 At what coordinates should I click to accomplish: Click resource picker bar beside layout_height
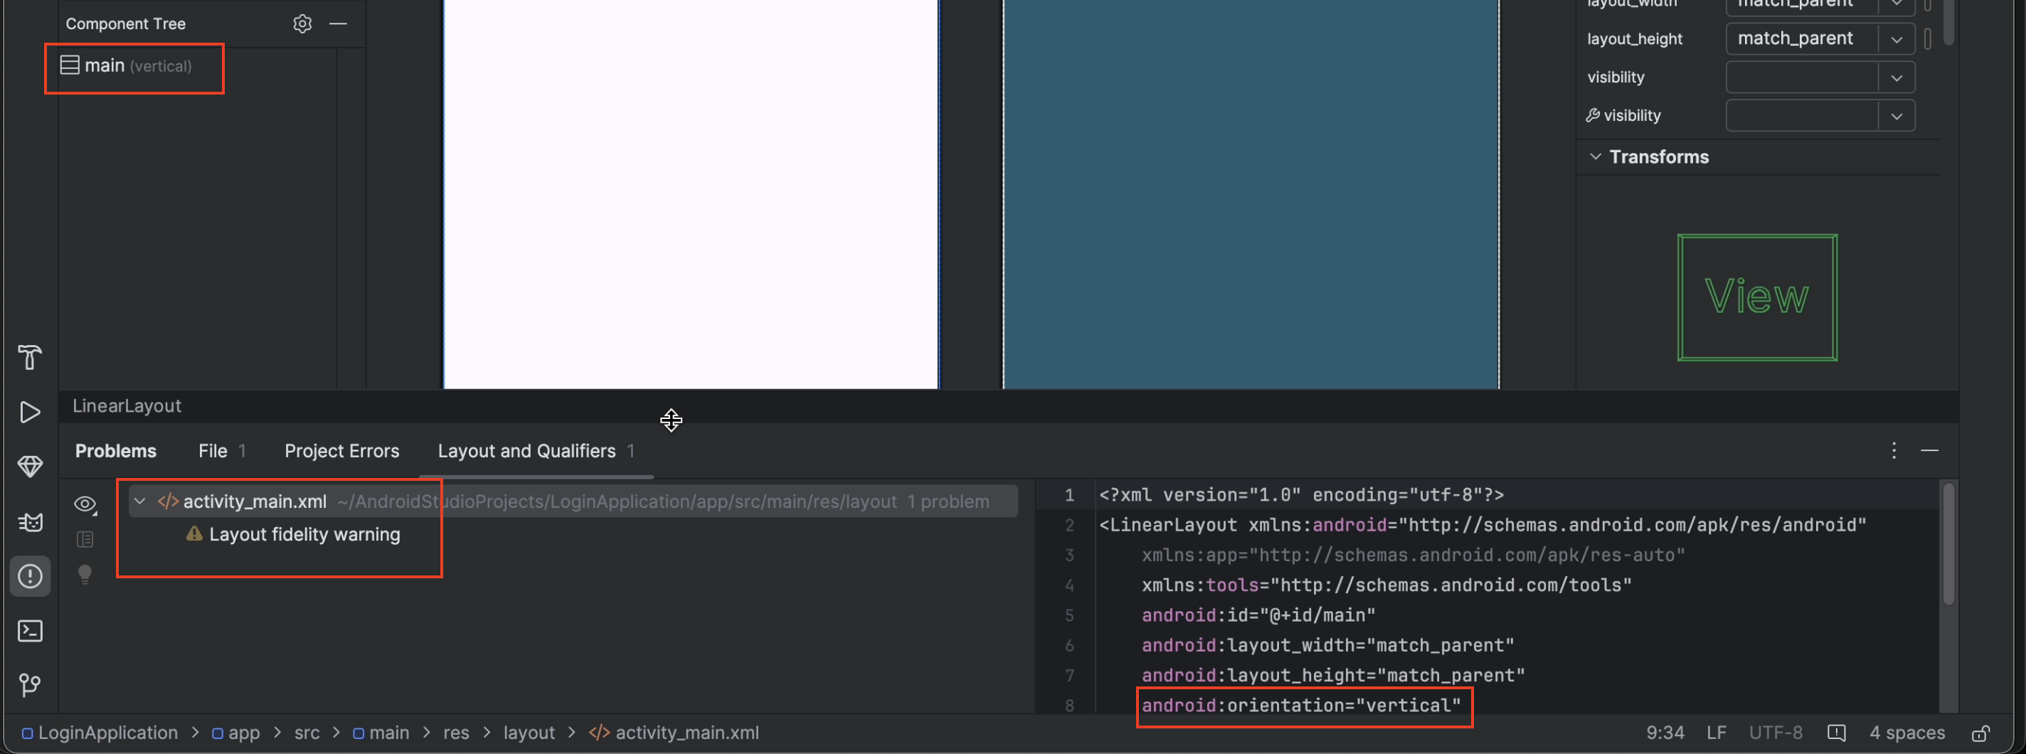[x=1928, y=38]
